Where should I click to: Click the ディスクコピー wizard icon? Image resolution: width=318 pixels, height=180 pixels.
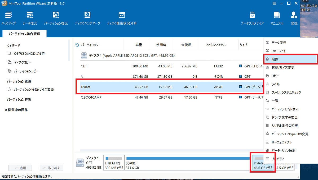pos(9,62)
